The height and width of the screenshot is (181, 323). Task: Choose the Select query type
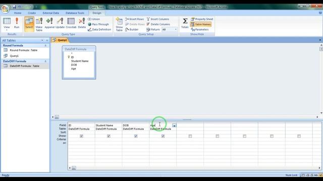(x=29, y=24)
